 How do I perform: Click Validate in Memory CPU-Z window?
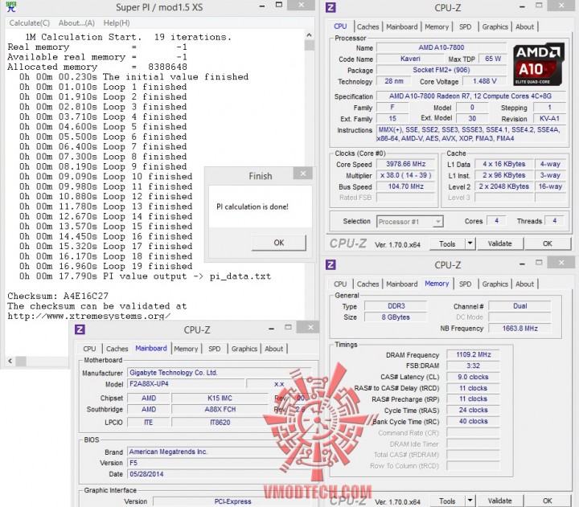pos(499,501)
